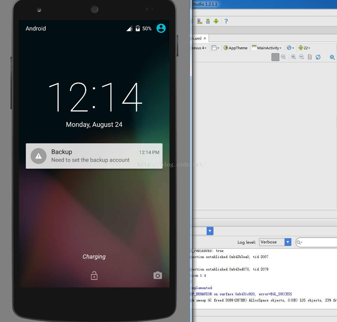
Task: Open preview settings gear menu
Action: point(332,57)
